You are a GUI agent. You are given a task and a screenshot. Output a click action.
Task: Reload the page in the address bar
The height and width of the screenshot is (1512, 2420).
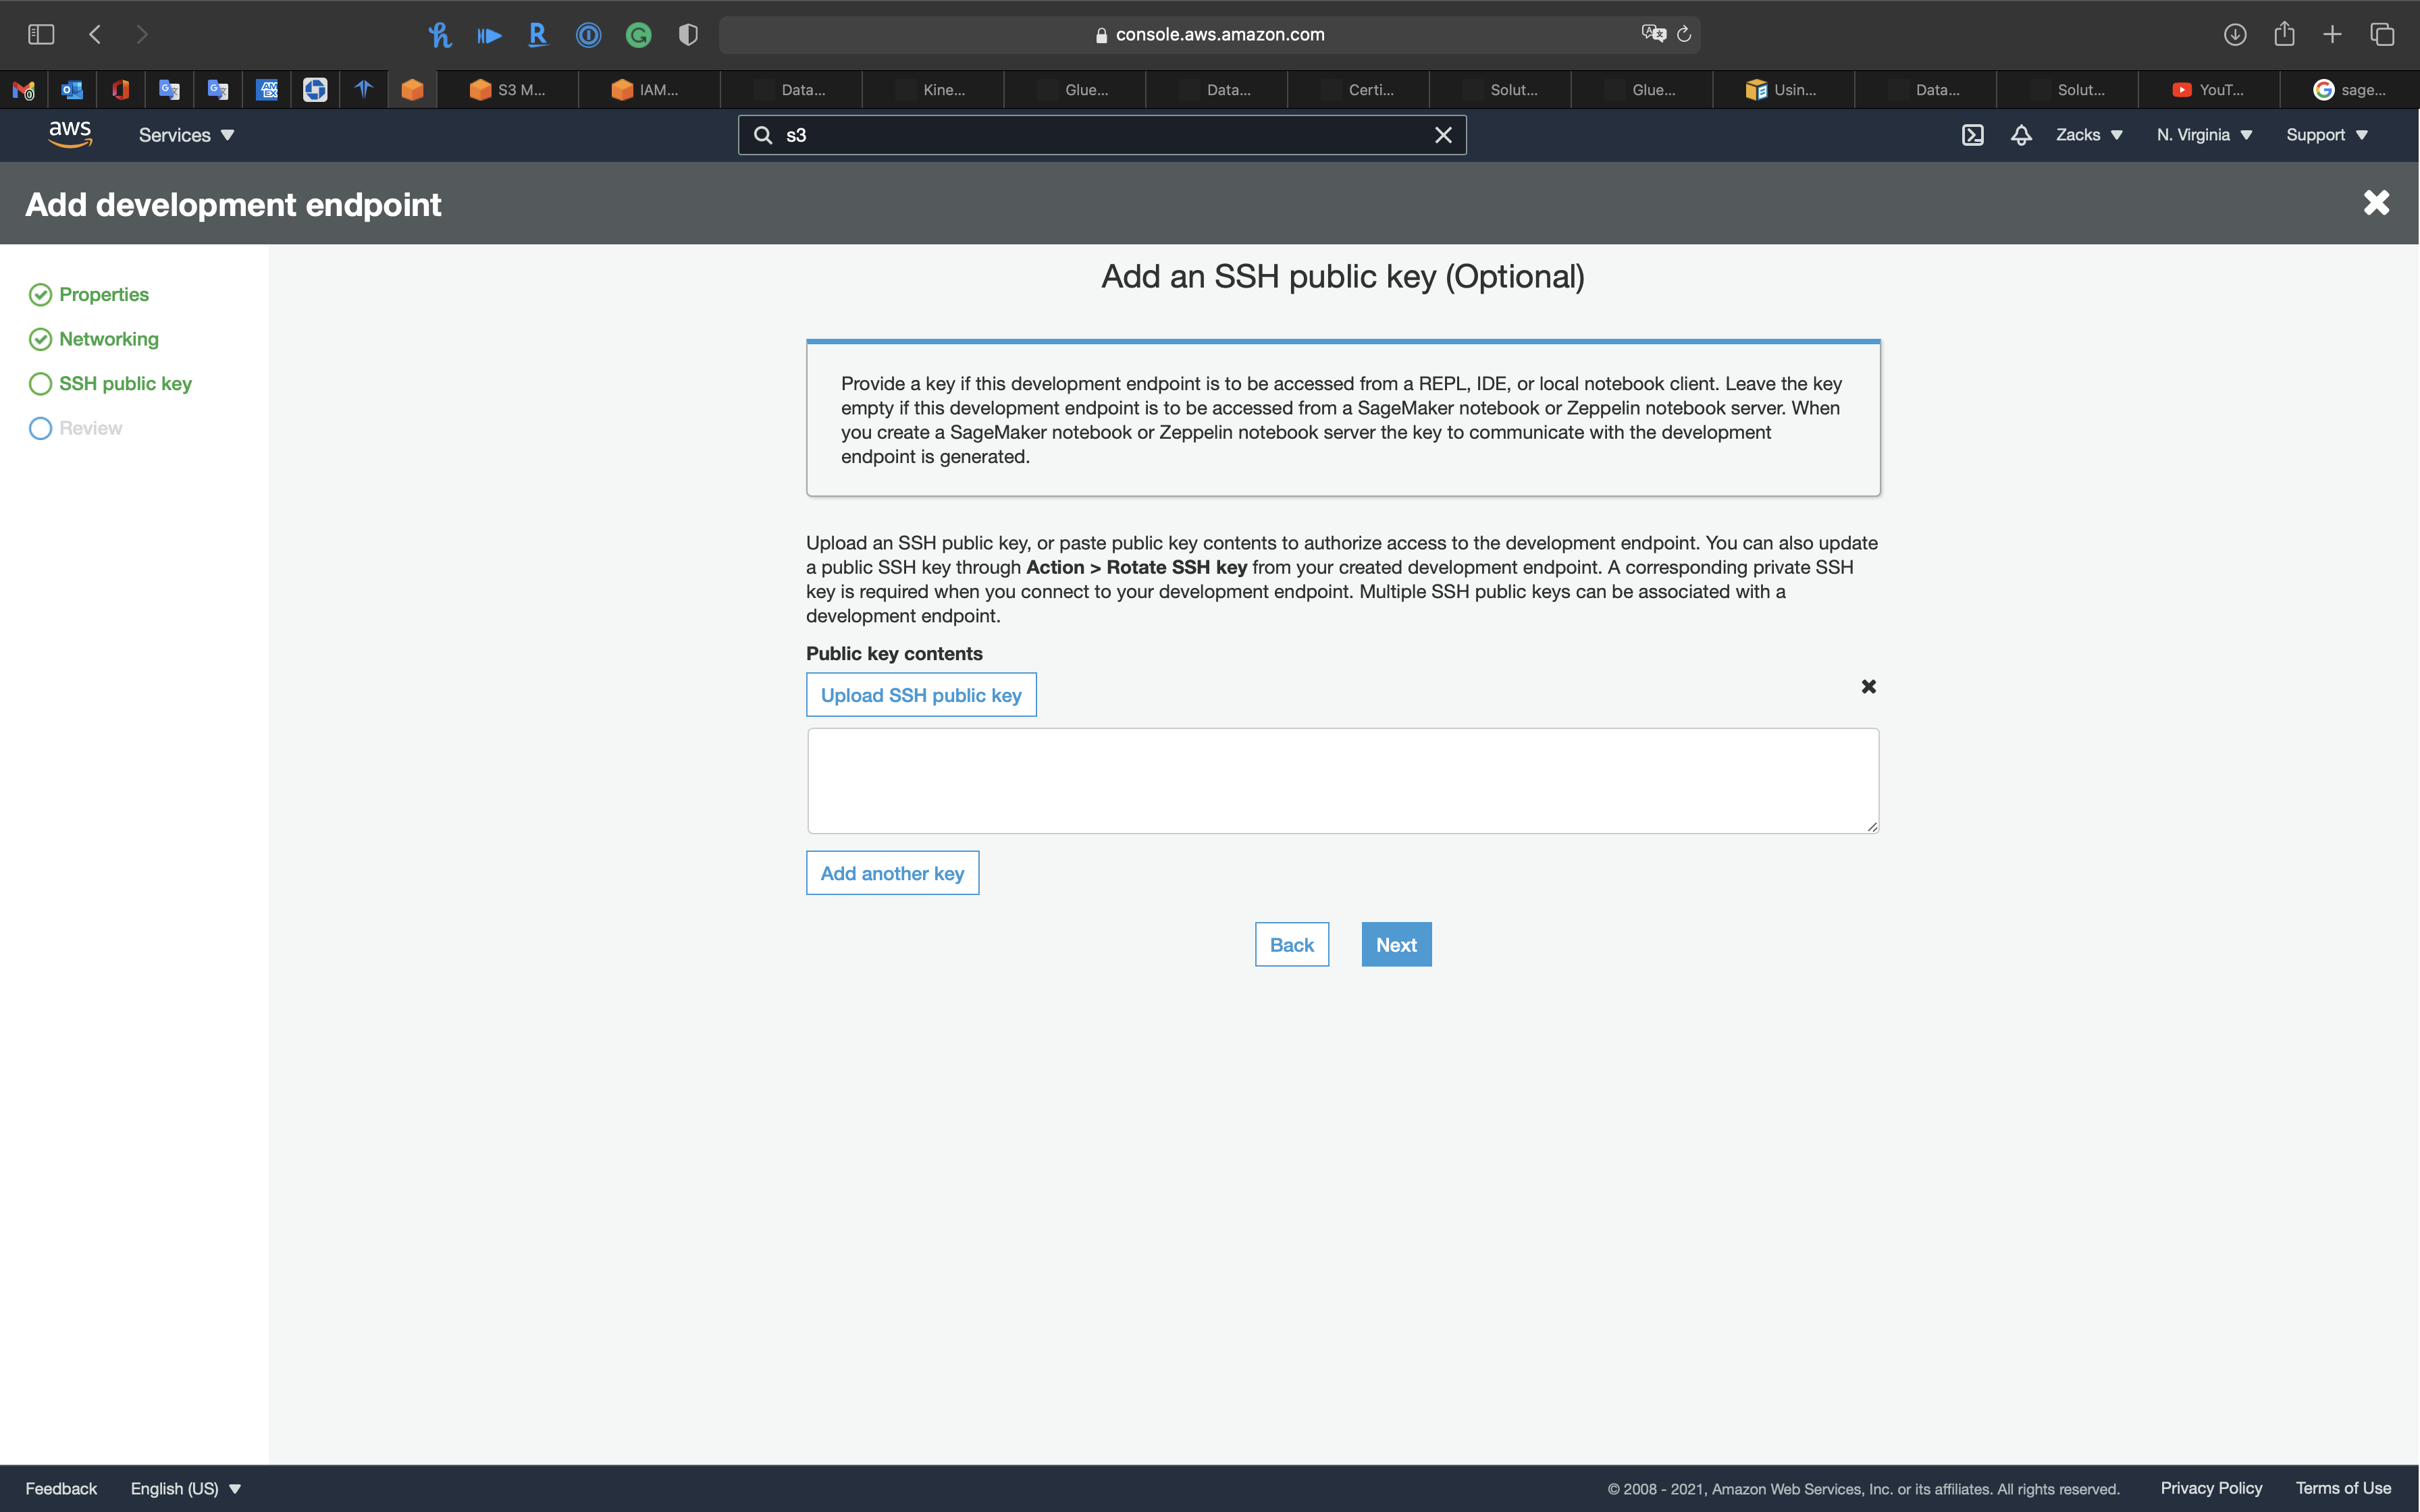(1684, 34)
